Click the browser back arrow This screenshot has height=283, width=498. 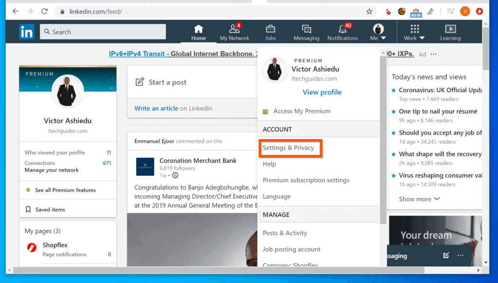coord(16,12)
